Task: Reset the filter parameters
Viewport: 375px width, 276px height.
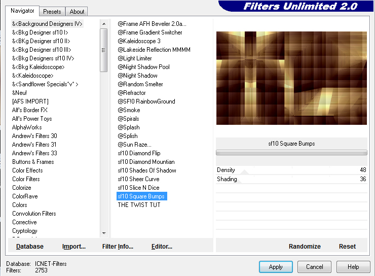Action: [x=347, y=246]
